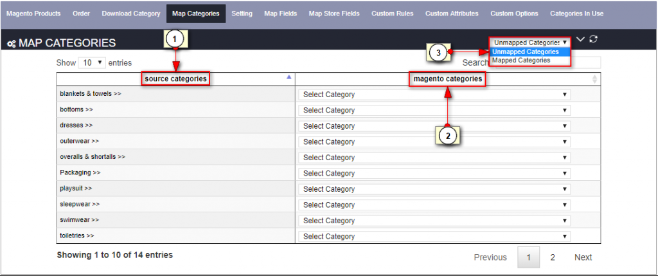Open Select Category dropdown for Packaging
658x276 pixels.
(x=434, y=173)
